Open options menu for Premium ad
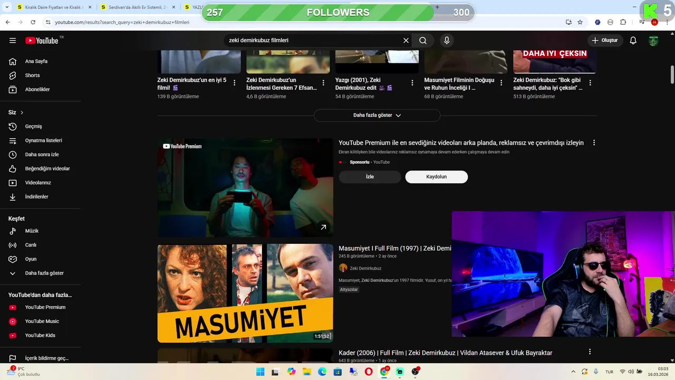675x380 pixels. [594, 143]
